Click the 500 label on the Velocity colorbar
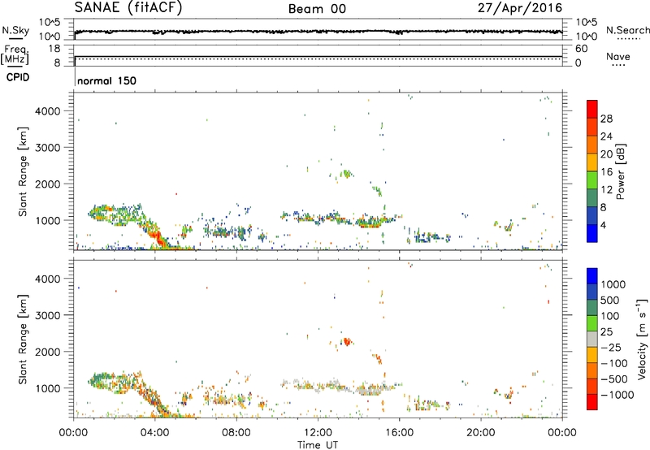The image size is (650, 450). click(x=610, y=300)
